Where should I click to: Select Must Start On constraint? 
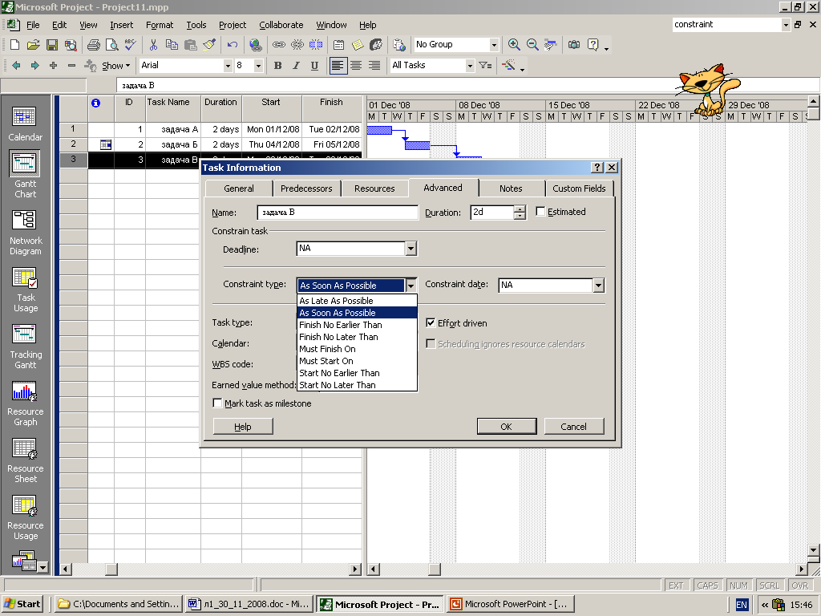pyautogui.click(x=357, y=361)
